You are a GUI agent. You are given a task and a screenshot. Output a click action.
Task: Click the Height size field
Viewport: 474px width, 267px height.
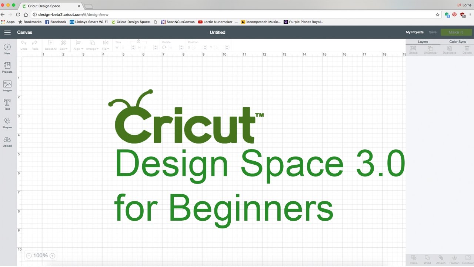pos(148,47)
